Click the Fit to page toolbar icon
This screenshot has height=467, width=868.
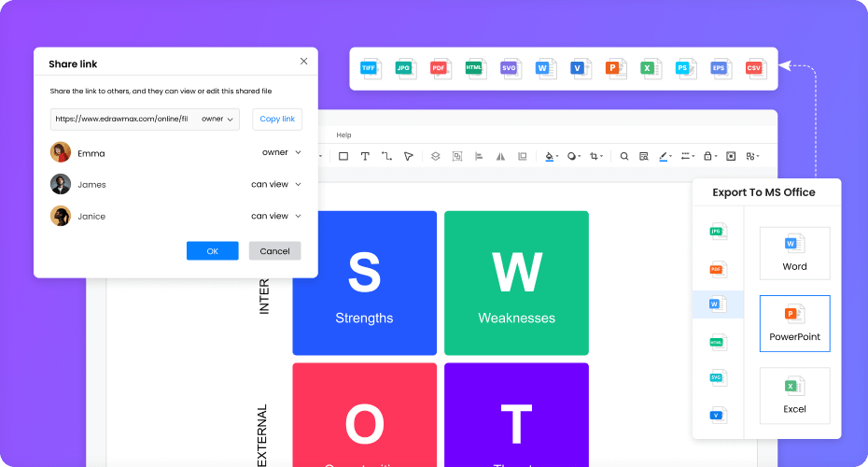tap(731, 156)
